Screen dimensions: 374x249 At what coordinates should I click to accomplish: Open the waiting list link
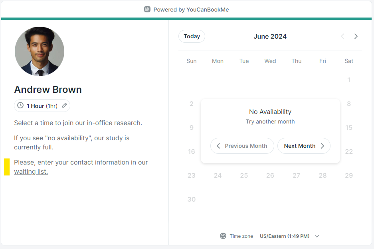[31, 171]
